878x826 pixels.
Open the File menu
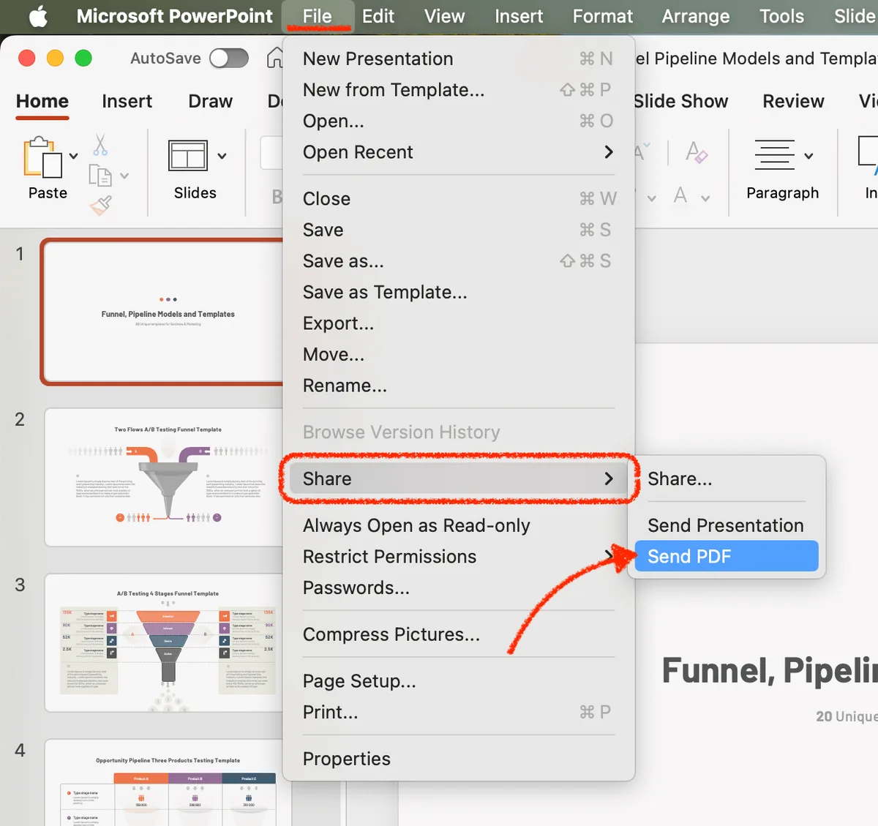point(317,16)
